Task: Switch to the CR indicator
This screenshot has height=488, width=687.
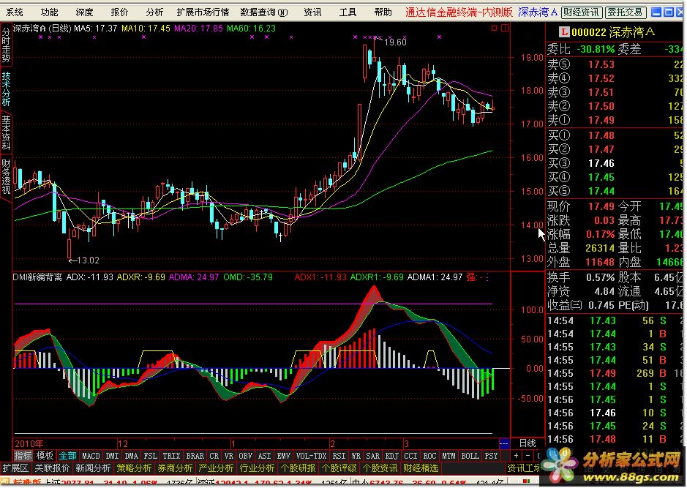Action: coord(214,456)
